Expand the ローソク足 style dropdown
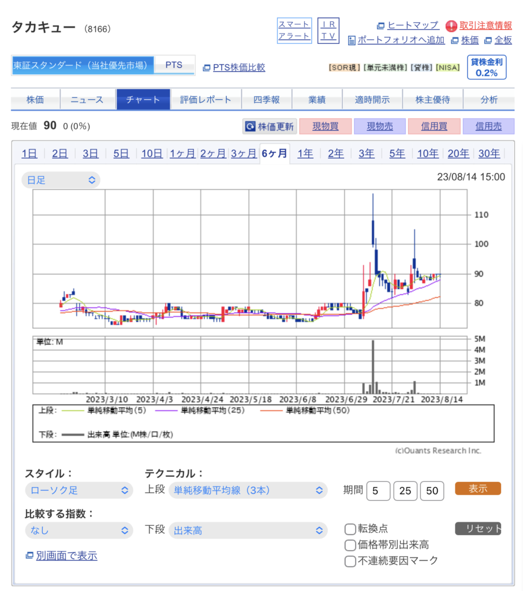The image size is (523, 591). pos(79,491)
